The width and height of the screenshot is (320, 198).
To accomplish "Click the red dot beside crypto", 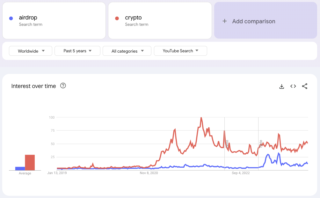I will click(117, 18).
